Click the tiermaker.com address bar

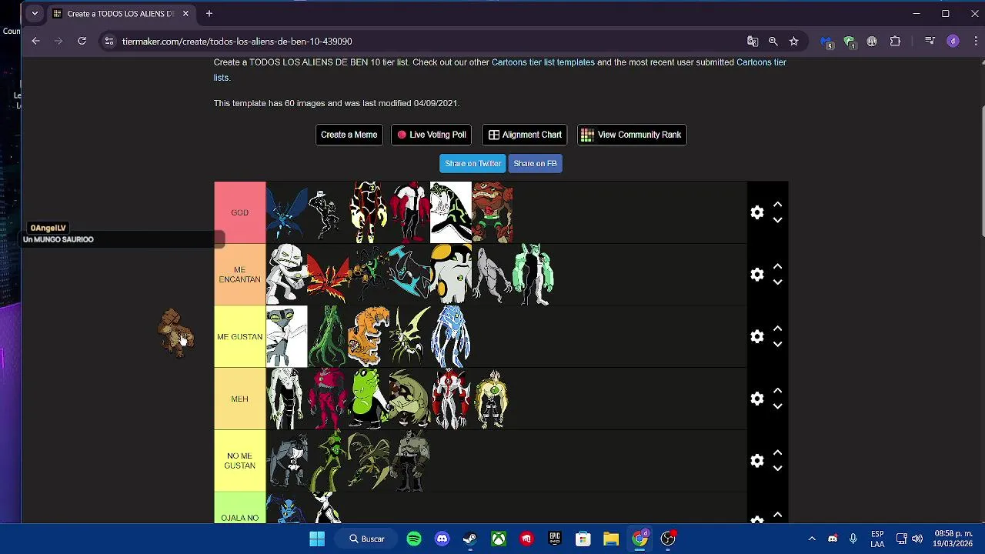click(423, 42)
